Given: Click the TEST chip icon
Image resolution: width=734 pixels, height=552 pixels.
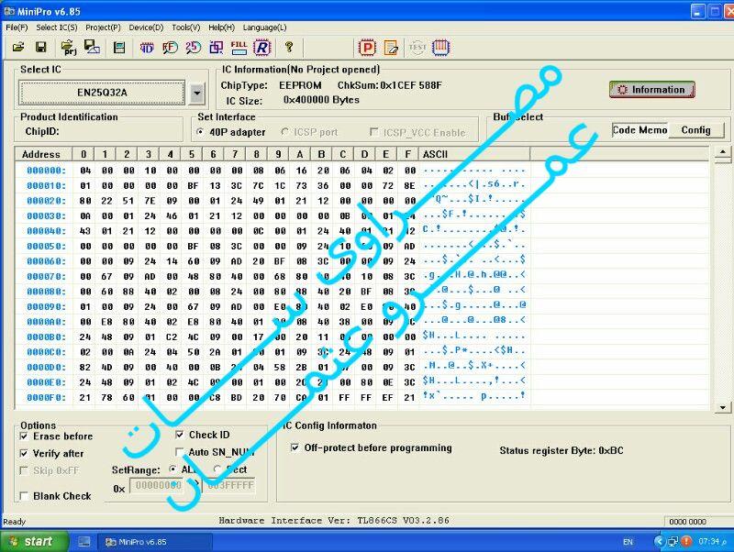Looking at the screenshot, I should [x=417, y=48].
